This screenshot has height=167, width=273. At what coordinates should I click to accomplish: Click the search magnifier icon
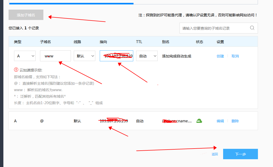(x=252, y=28)
